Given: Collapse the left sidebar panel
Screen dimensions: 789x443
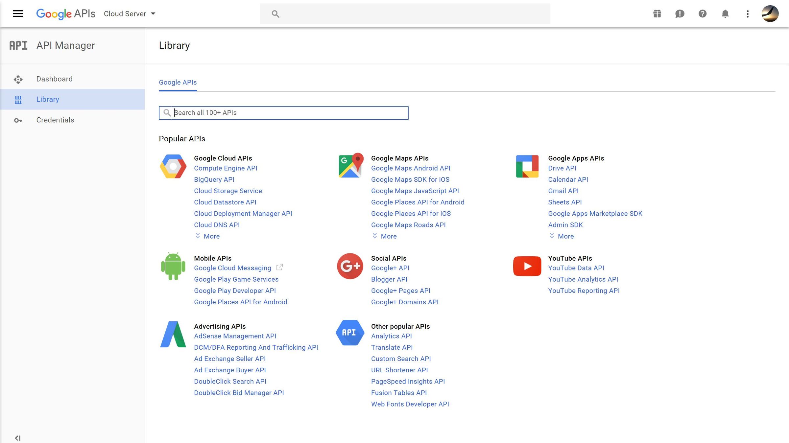Looking at the screenshot, I should [x=18, y=438].
